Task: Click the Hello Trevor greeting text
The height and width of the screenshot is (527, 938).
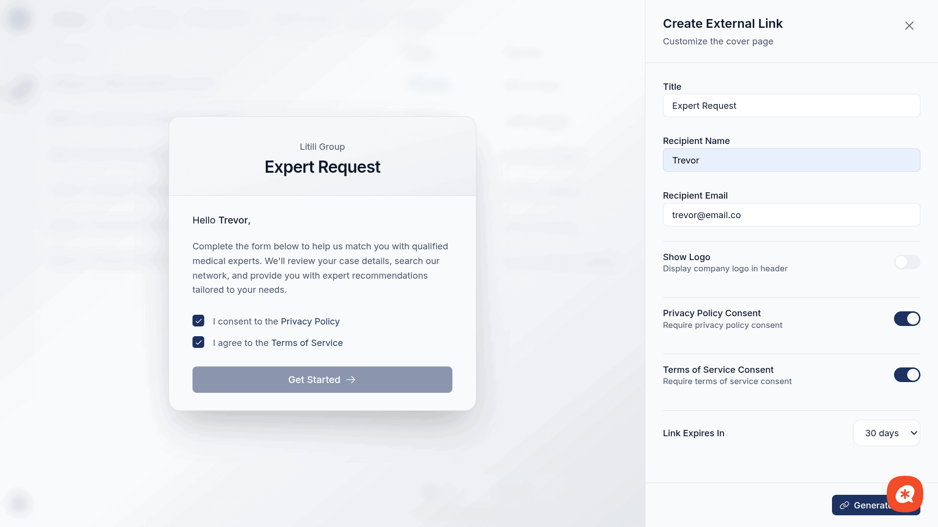Action: coord(221,220)
